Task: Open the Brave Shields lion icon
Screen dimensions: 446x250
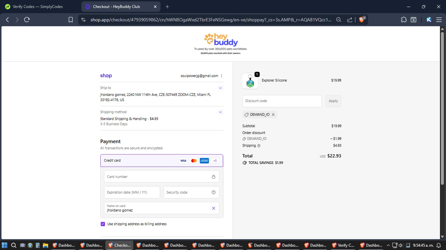Action: [x=362, y=20]
